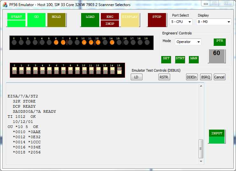The image size is (236, 171).
Task: Click the Cancel debug button
Action: coord(219,77)
